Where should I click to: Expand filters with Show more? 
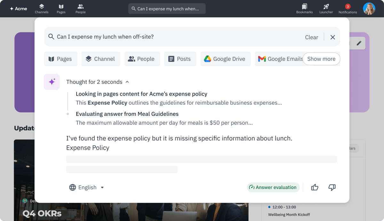[321, 59]
